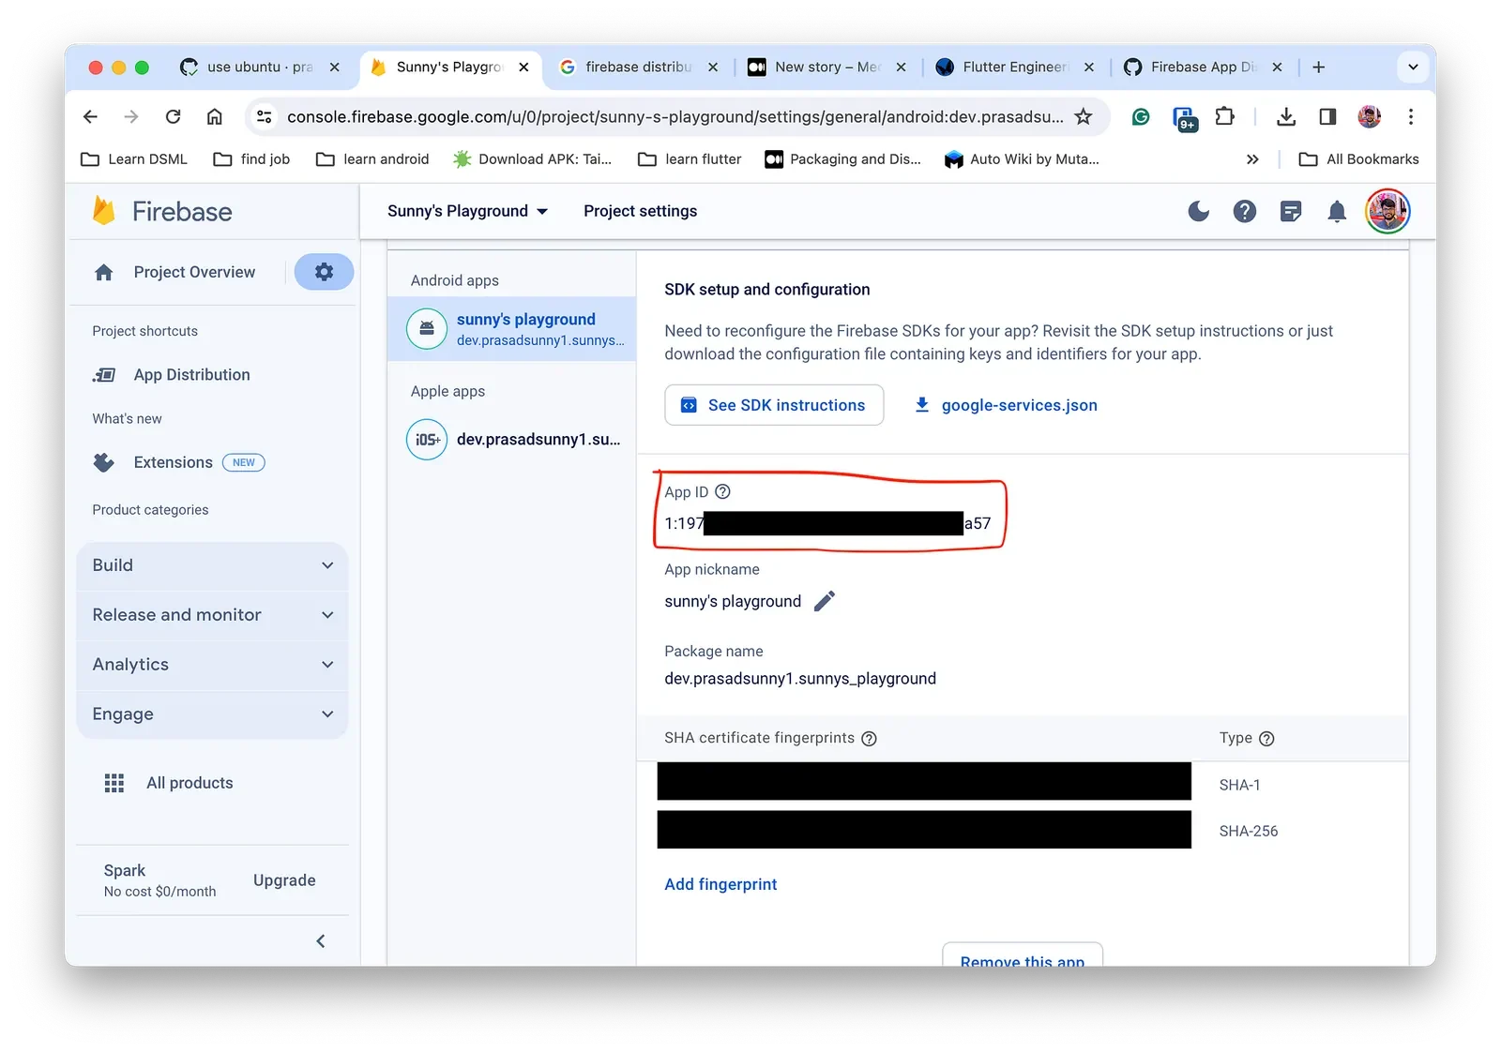Open App Distribution shortcut
The height and width of the screenshot is (1052, 1501).
tap(172, 375)
